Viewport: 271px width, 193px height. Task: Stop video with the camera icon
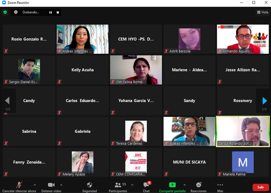(x=51, y=185)
